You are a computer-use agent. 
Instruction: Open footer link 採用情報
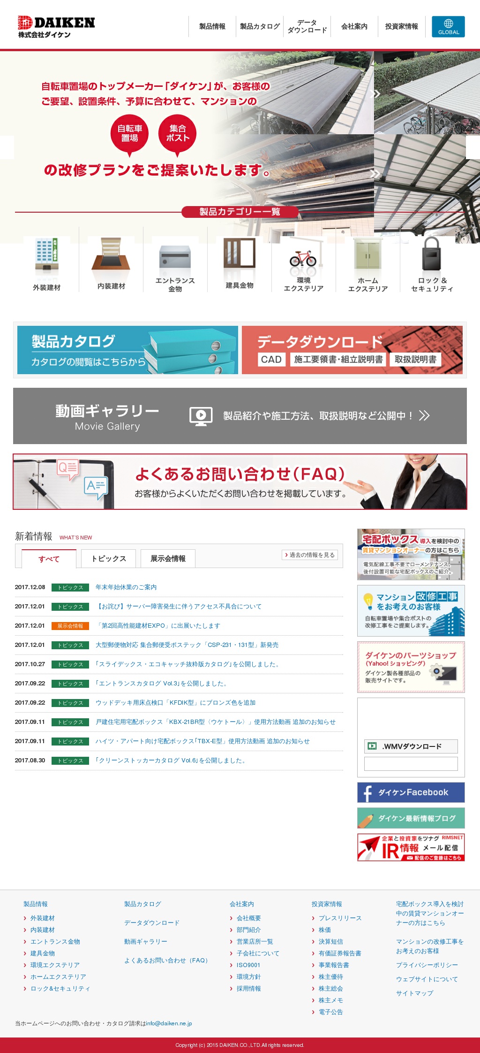click(249, 989)
